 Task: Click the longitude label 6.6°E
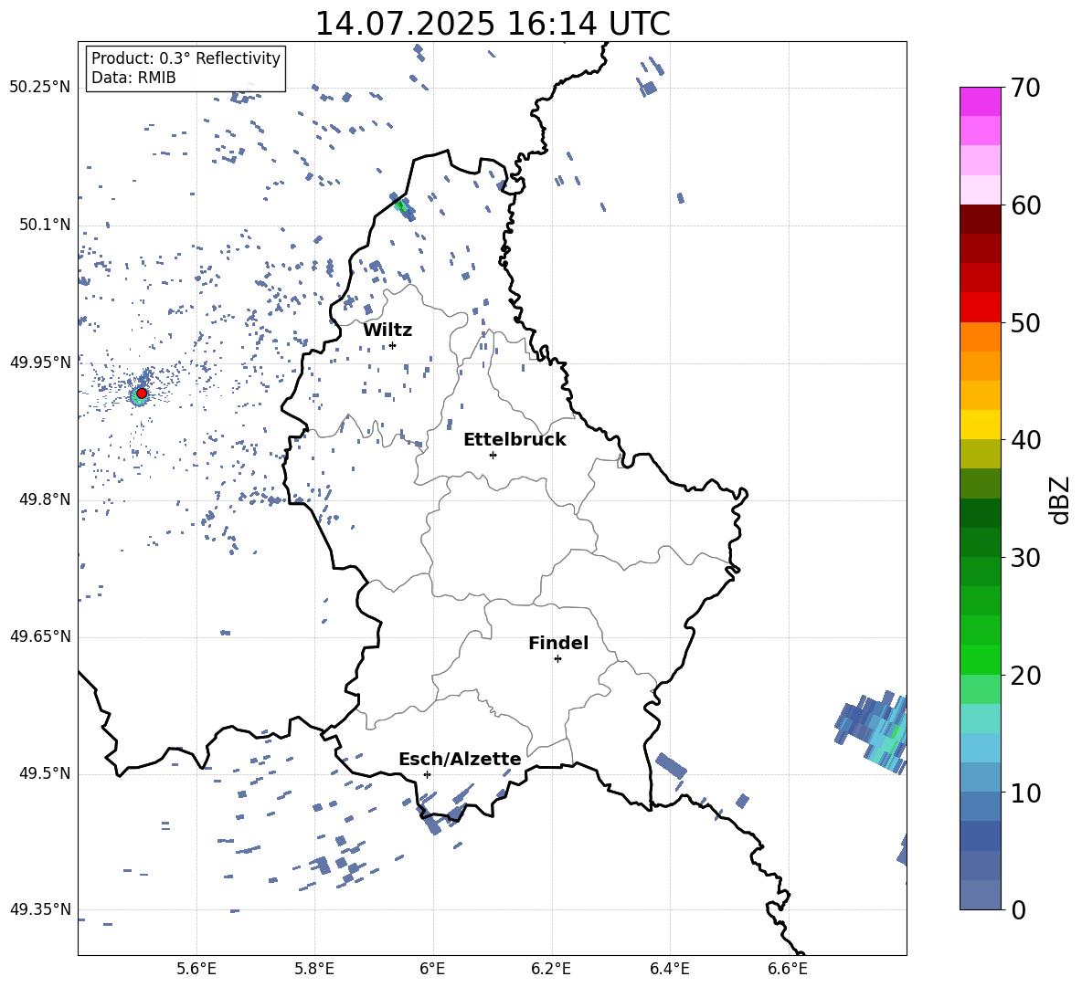pyautogui.click(x=788, y=969)
